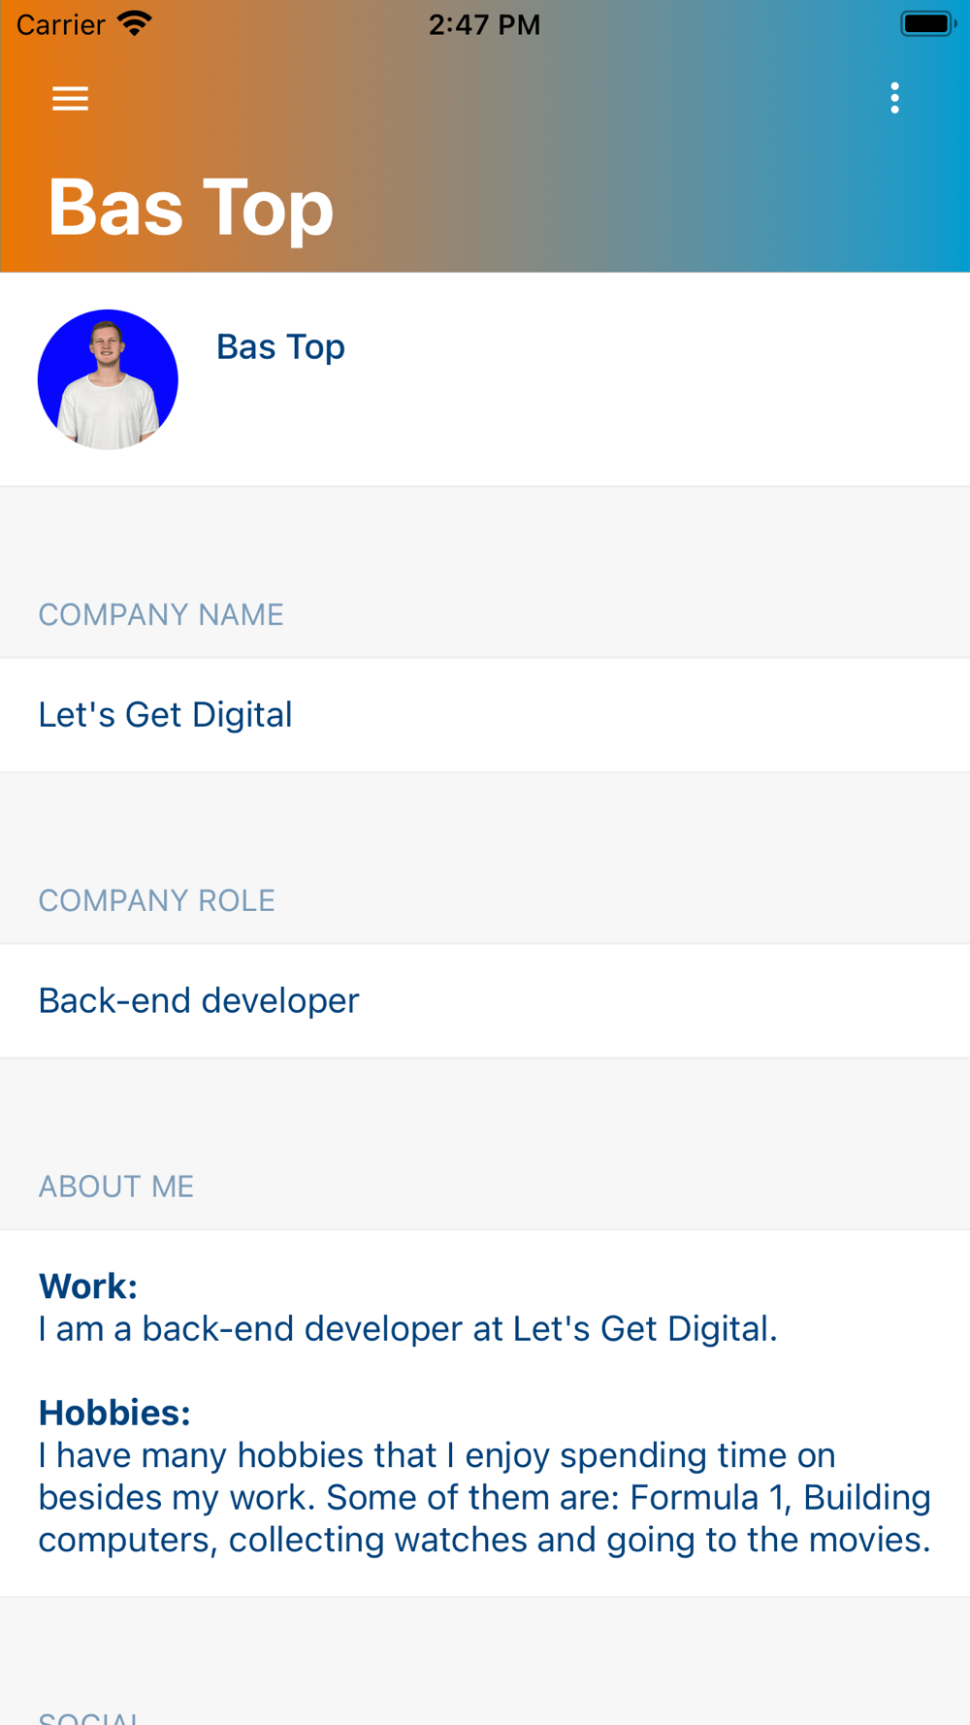Screen dimensions: 970x1725
Task: Tap the Wi-Fi status icon
Action: [135, 23]
